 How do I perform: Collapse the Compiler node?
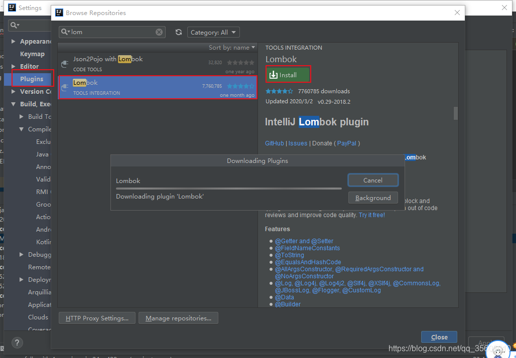(22, 129)
